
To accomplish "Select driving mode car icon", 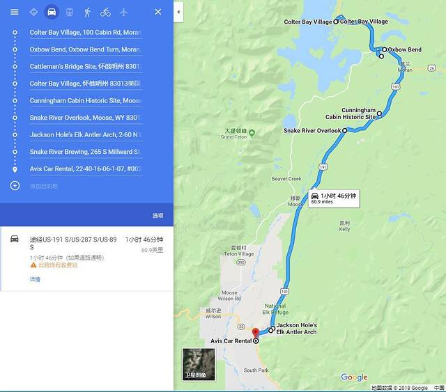I will pyautogui.click(x=52, y=12).
